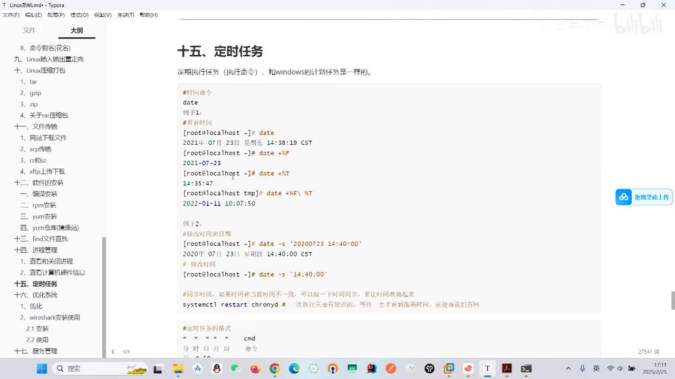Switch sidebar to the 文件 tab
Image resolution: width=675 pixels, height=379 pixels.
coord(29,31)
